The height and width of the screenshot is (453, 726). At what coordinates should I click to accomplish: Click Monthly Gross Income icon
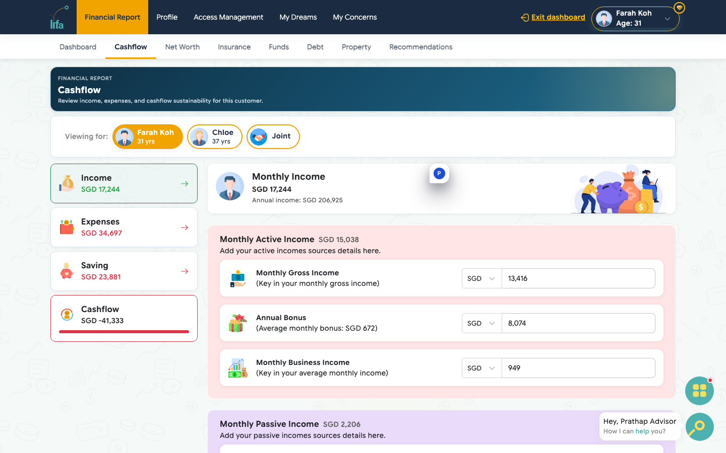pos(238,278)
